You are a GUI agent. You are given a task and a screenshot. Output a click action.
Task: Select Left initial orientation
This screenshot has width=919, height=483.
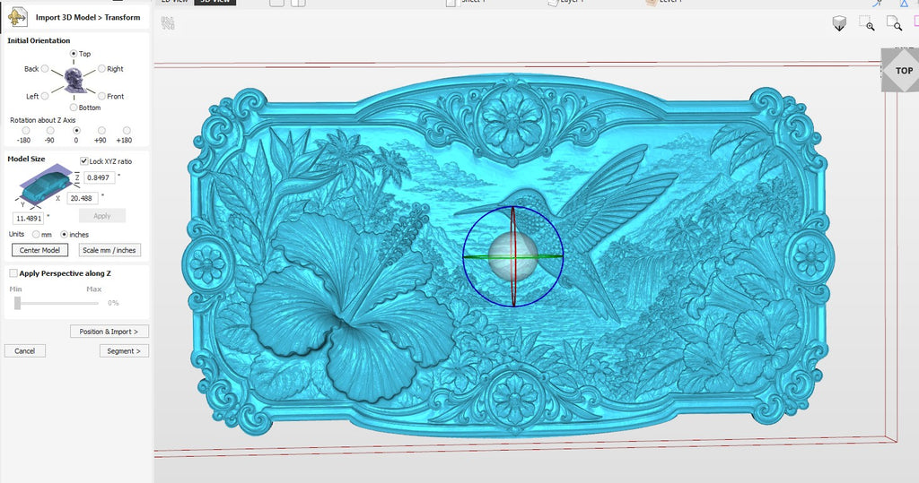pos(45,96)
